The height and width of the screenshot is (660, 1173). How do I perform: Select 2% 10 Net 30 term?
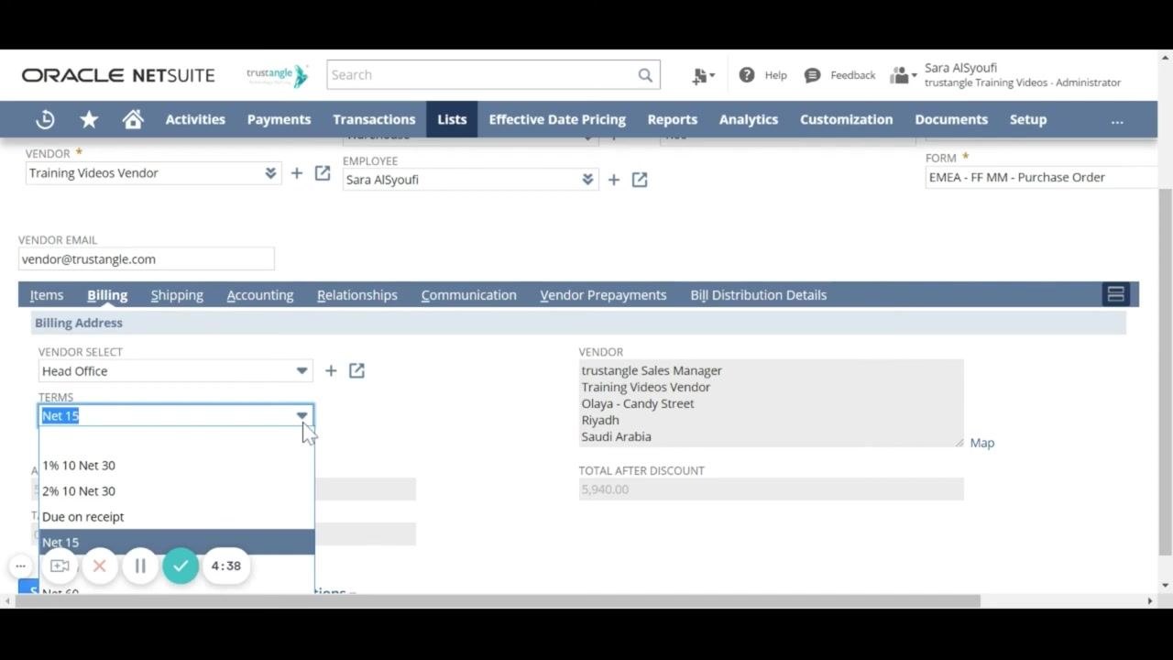pyautogui.click(x=177, y=490)
